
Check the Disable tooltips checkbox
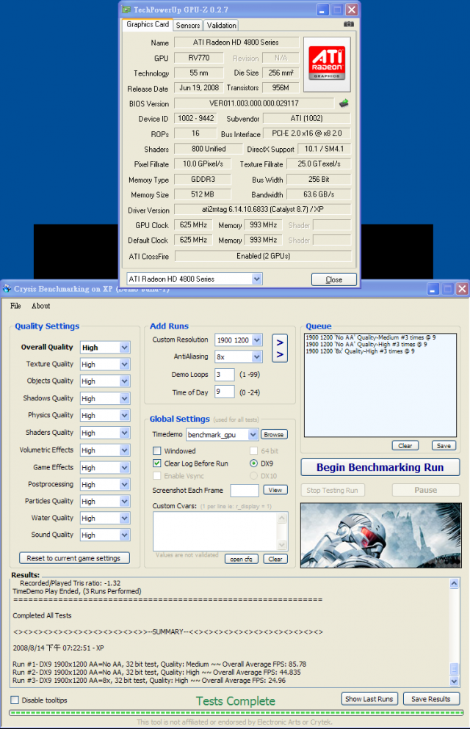[x=15, y=700]
